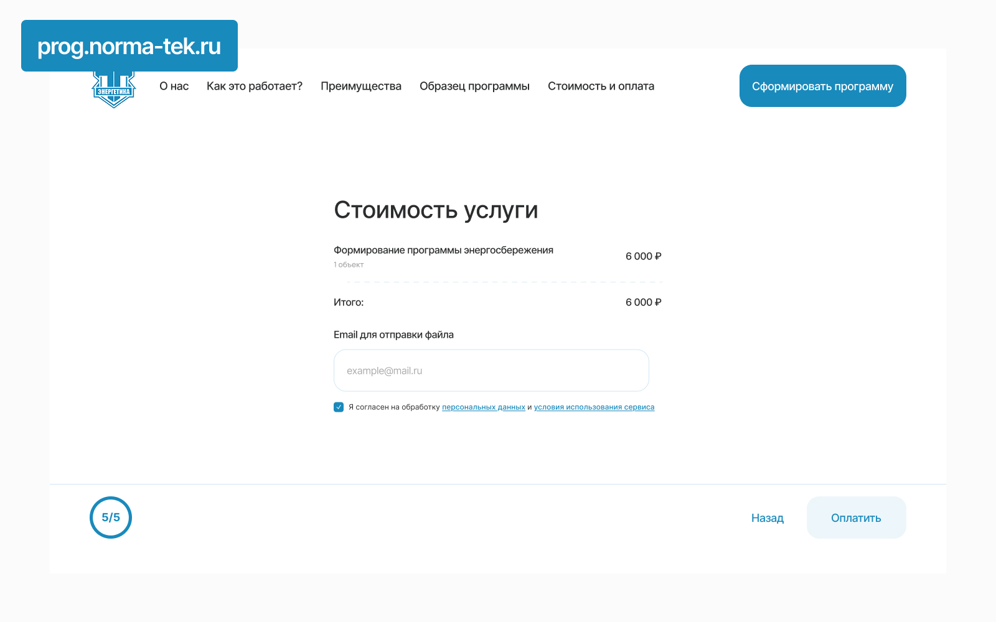The image size is (996, 622).
Task: Navigate to Образец программы
Action: pyautogui.click(x=474, y=86)
